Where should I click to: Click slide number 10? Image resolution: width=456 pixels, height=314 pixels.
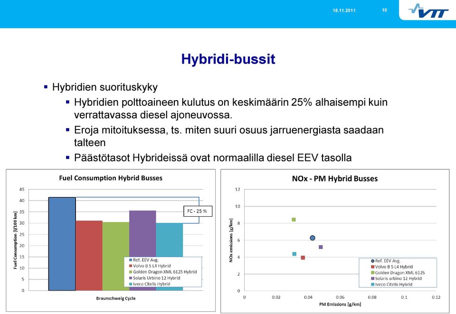pos(384,10)
